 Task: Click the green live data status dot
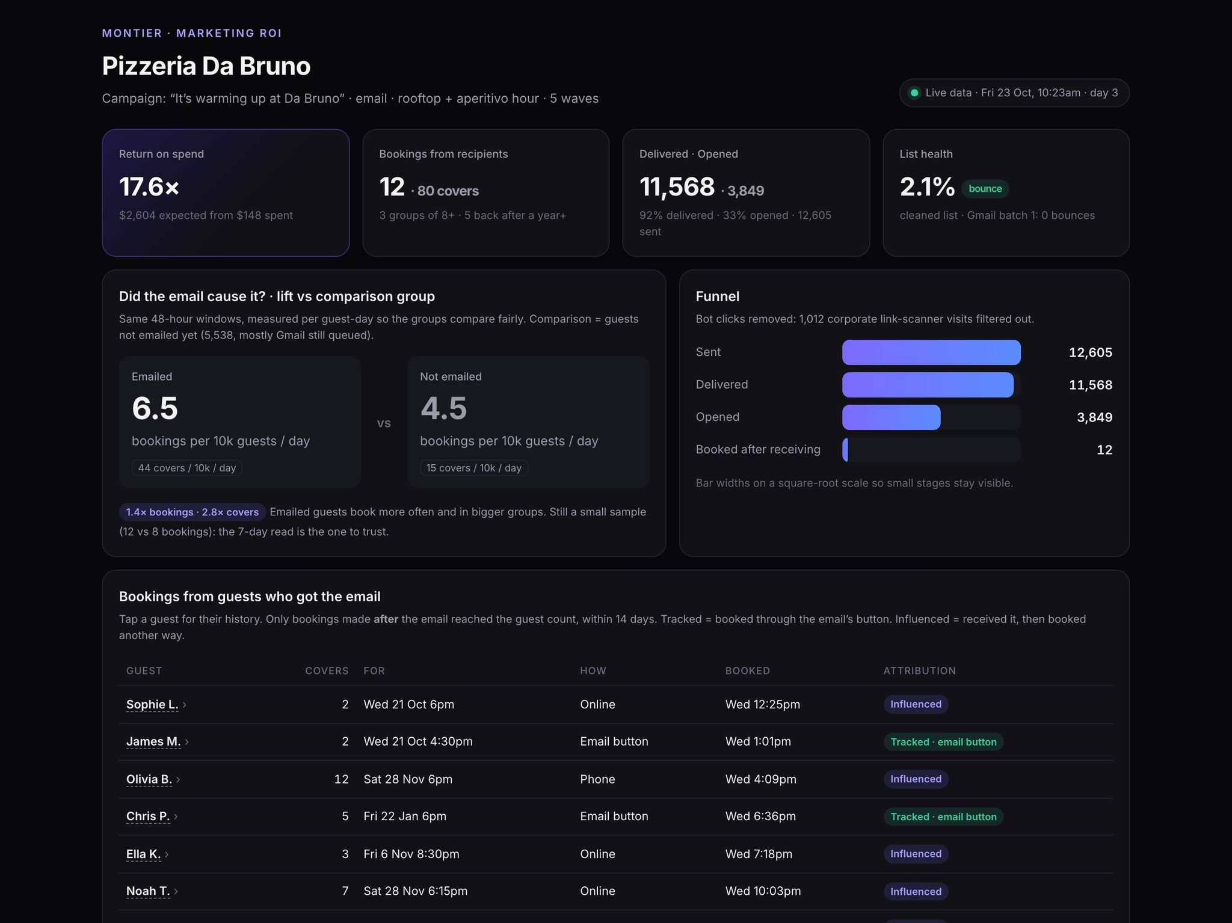914,93
